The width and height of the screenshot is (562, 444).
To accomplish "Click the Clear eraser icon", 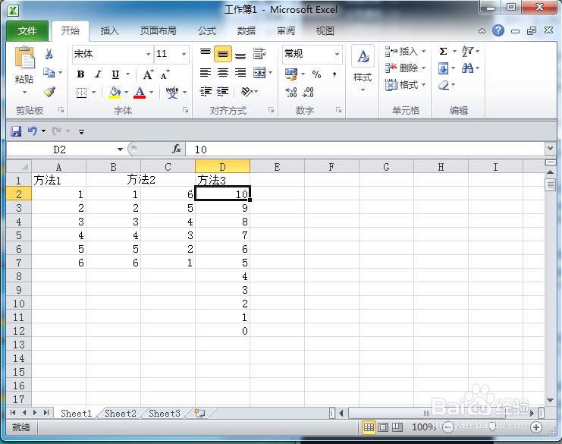I will point(444,85).
